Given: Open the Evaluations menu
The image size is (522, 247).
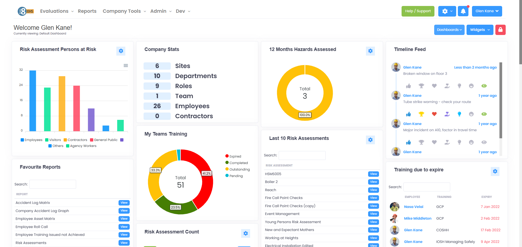Looking at the screenshot, I should point(57,11).
